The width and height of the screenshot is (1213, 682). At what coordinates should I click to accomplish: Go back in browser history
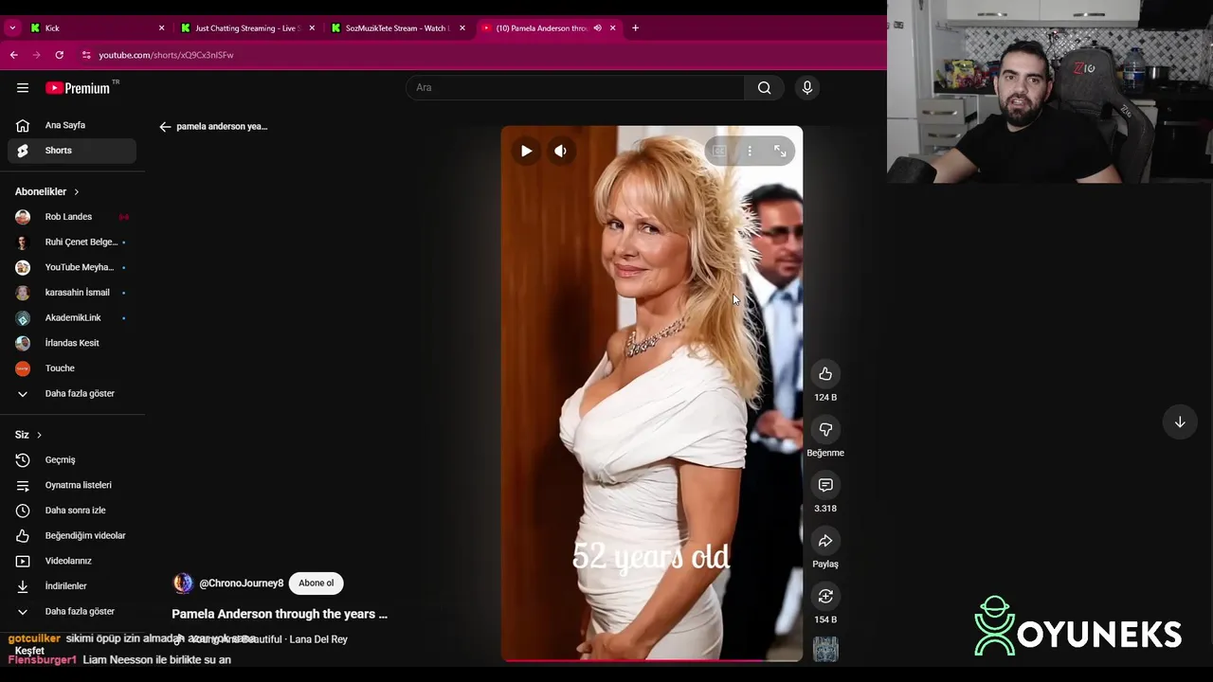coord(14,55)
